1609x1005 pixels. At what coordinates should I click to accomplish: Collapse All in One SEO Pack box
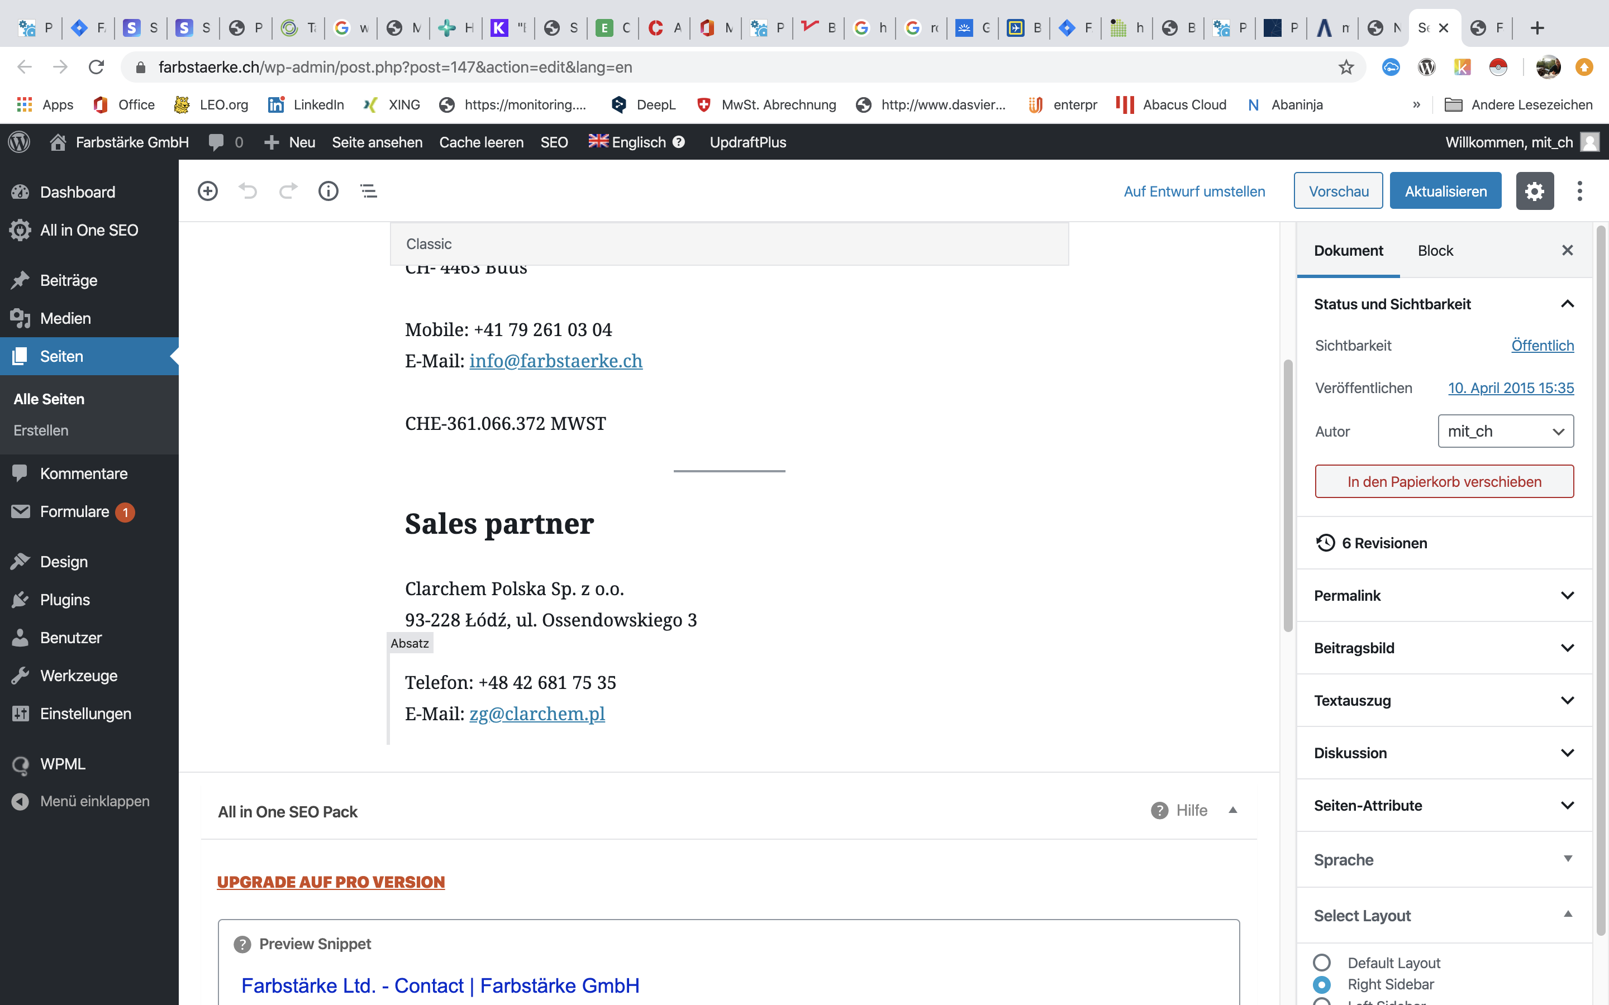(1232, 810)
